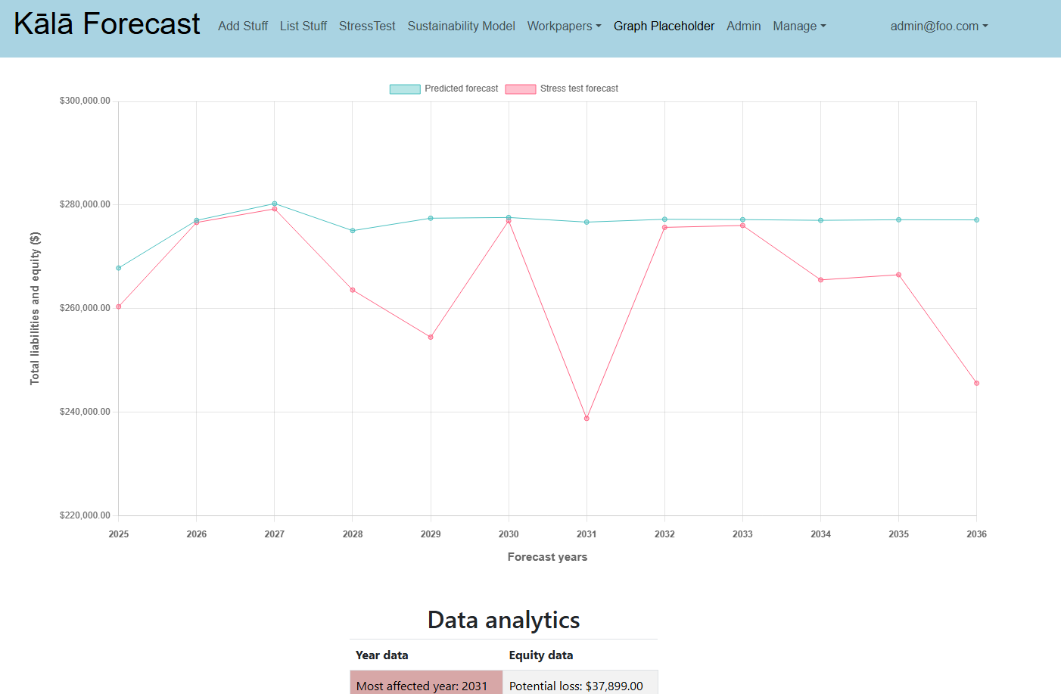Expand the Workpapers dropdown menu
This screenshot has width=1061, height=694.
pos(564,26)
